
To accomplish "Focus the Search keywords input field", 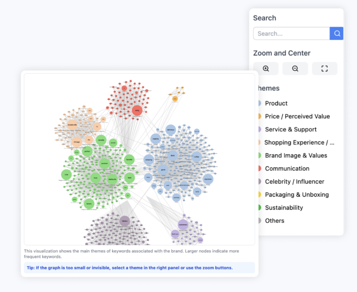I will (291, 34).
